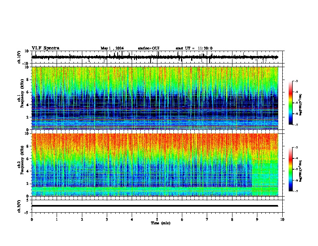
Task: Click the time axis tick label '5'
Action: pos(157,219)
